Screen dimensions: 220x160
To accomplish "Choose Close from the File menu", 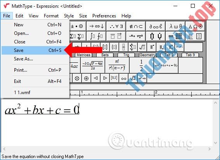I will pos(35,42).
